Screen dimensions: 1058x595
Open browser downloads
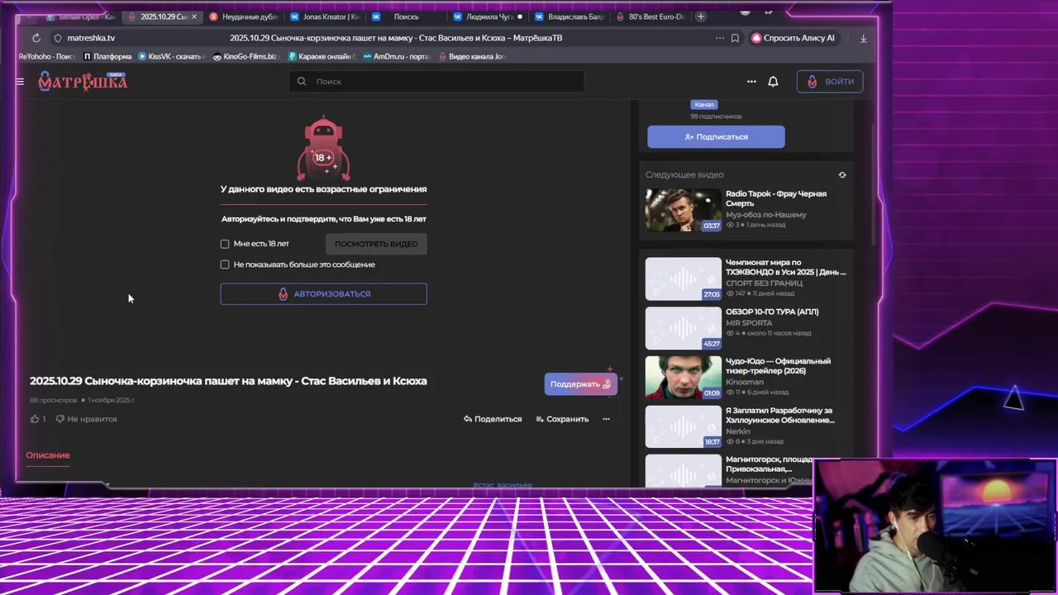click(863, 38)
